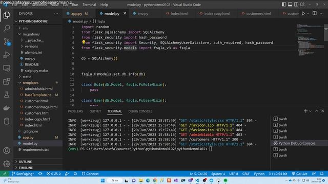Image resolution: width=328 pixels, height=184 pixels.
Task: Expand the TIMELINE section
Action: click(x=26, y=168)
